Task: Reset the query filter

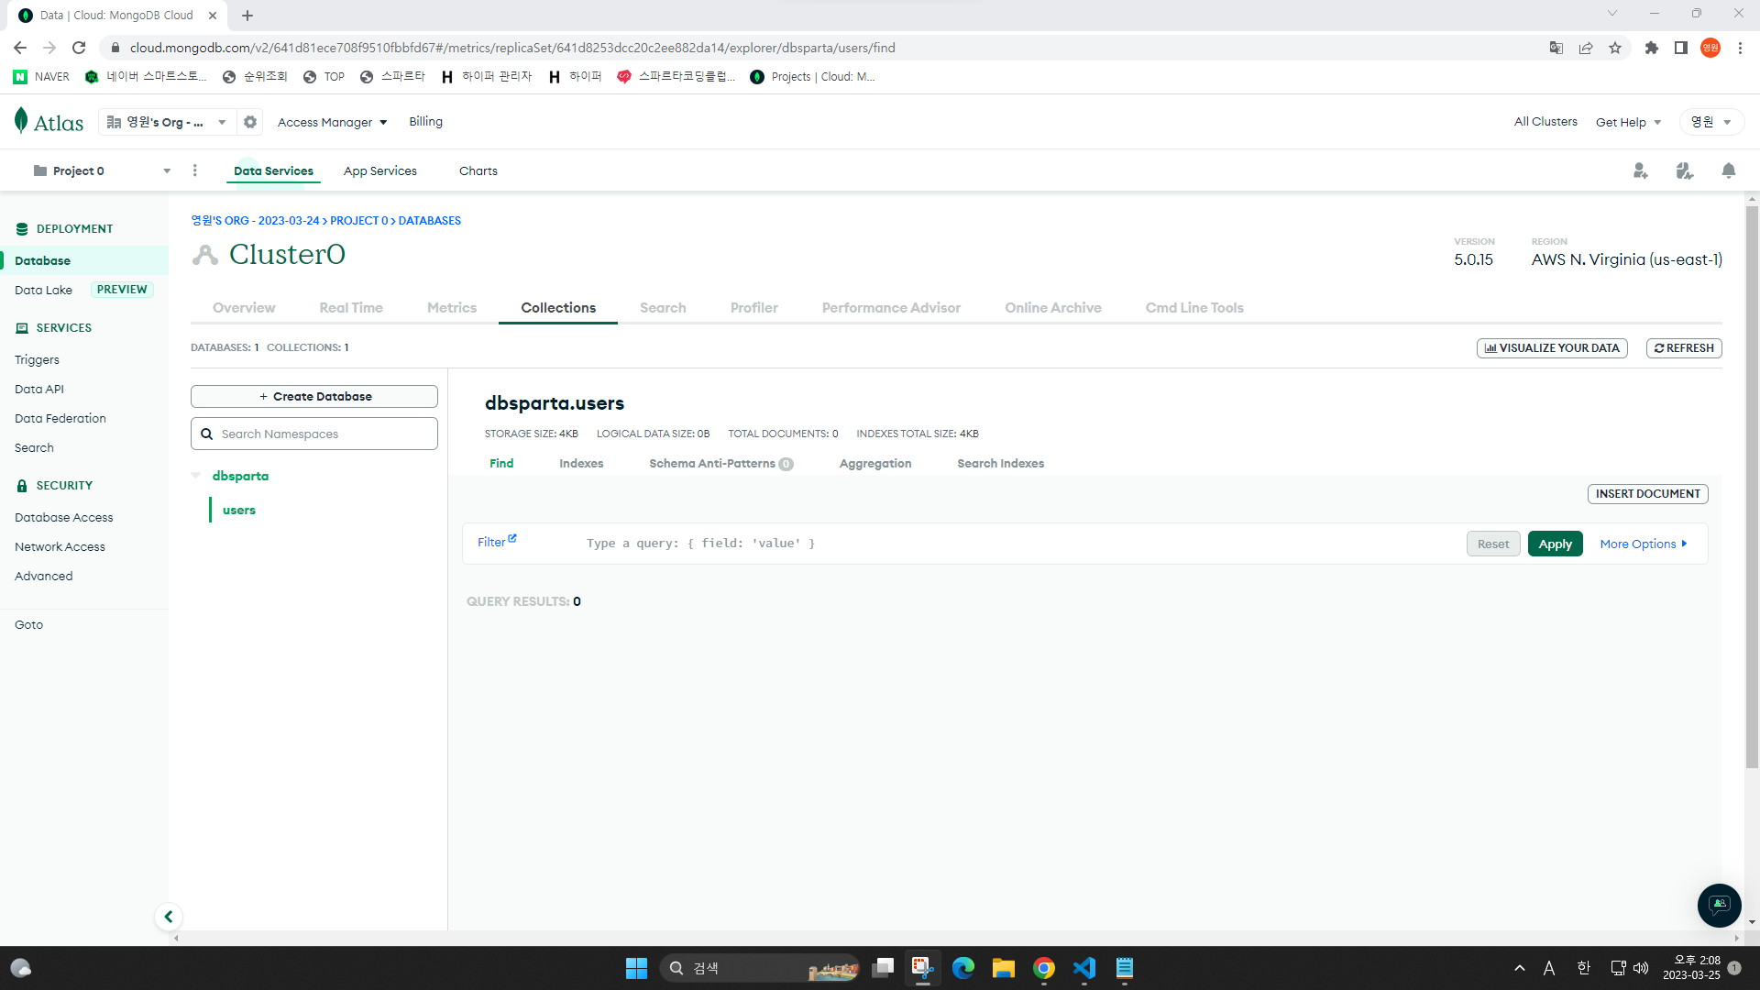Action: tap(1493, 544)
